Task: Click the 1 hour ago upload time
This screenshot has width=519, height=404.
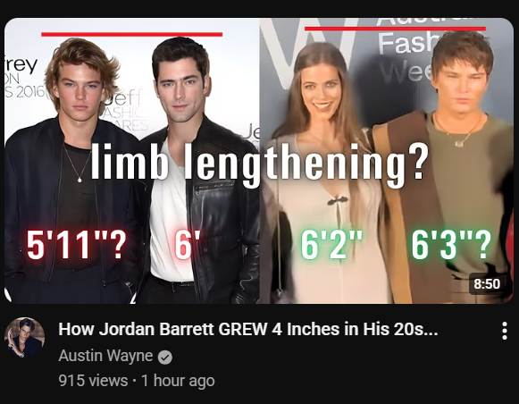Action: point(178,381)
